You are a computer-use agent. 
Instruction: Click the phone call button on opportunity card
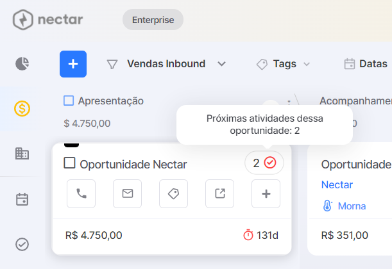coord(81,193)
